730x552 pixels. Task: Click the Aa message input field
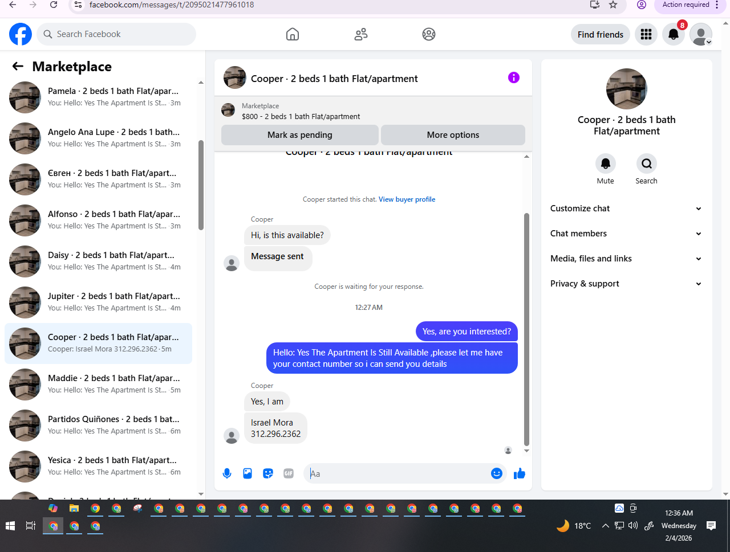pyautogui.click(x=397, y=473)
